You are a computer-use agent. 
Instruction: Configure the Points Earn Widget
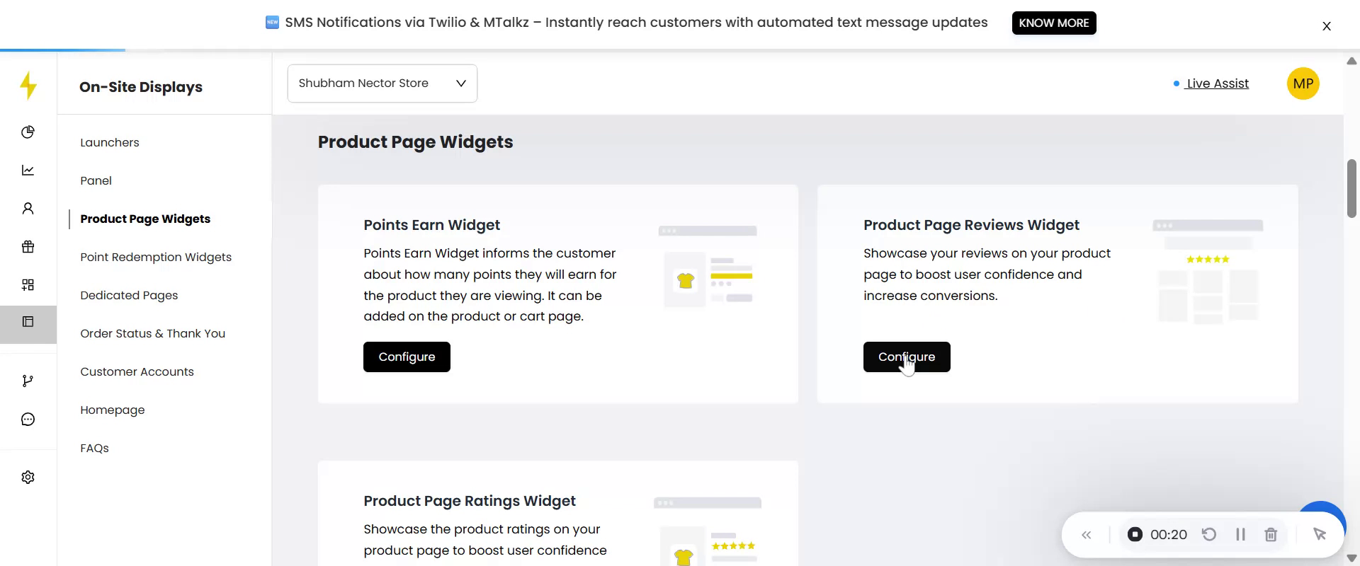point(407,357)
